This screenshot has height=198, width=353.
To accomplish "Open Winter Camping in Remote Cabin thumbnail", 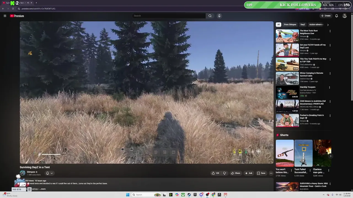I will pyautogui.click(x=287, y=78).
